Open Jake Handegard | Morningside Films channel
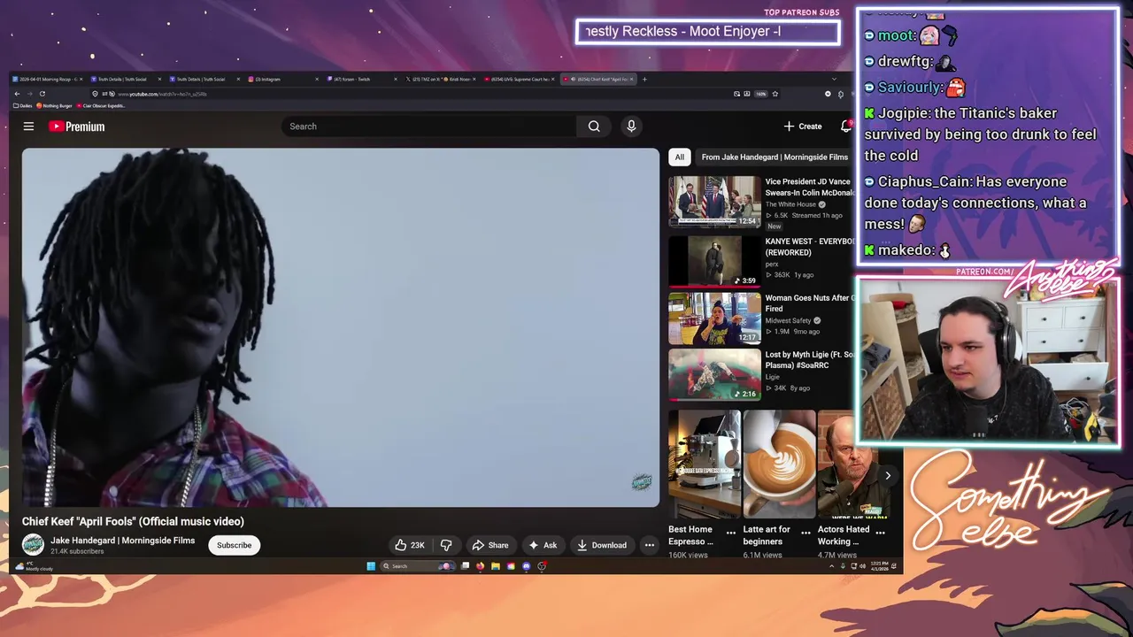The image size is (1133, 637). click(122, 541)
